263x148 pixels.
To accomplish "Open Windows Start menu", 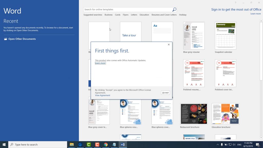I will tap(4, 144).
